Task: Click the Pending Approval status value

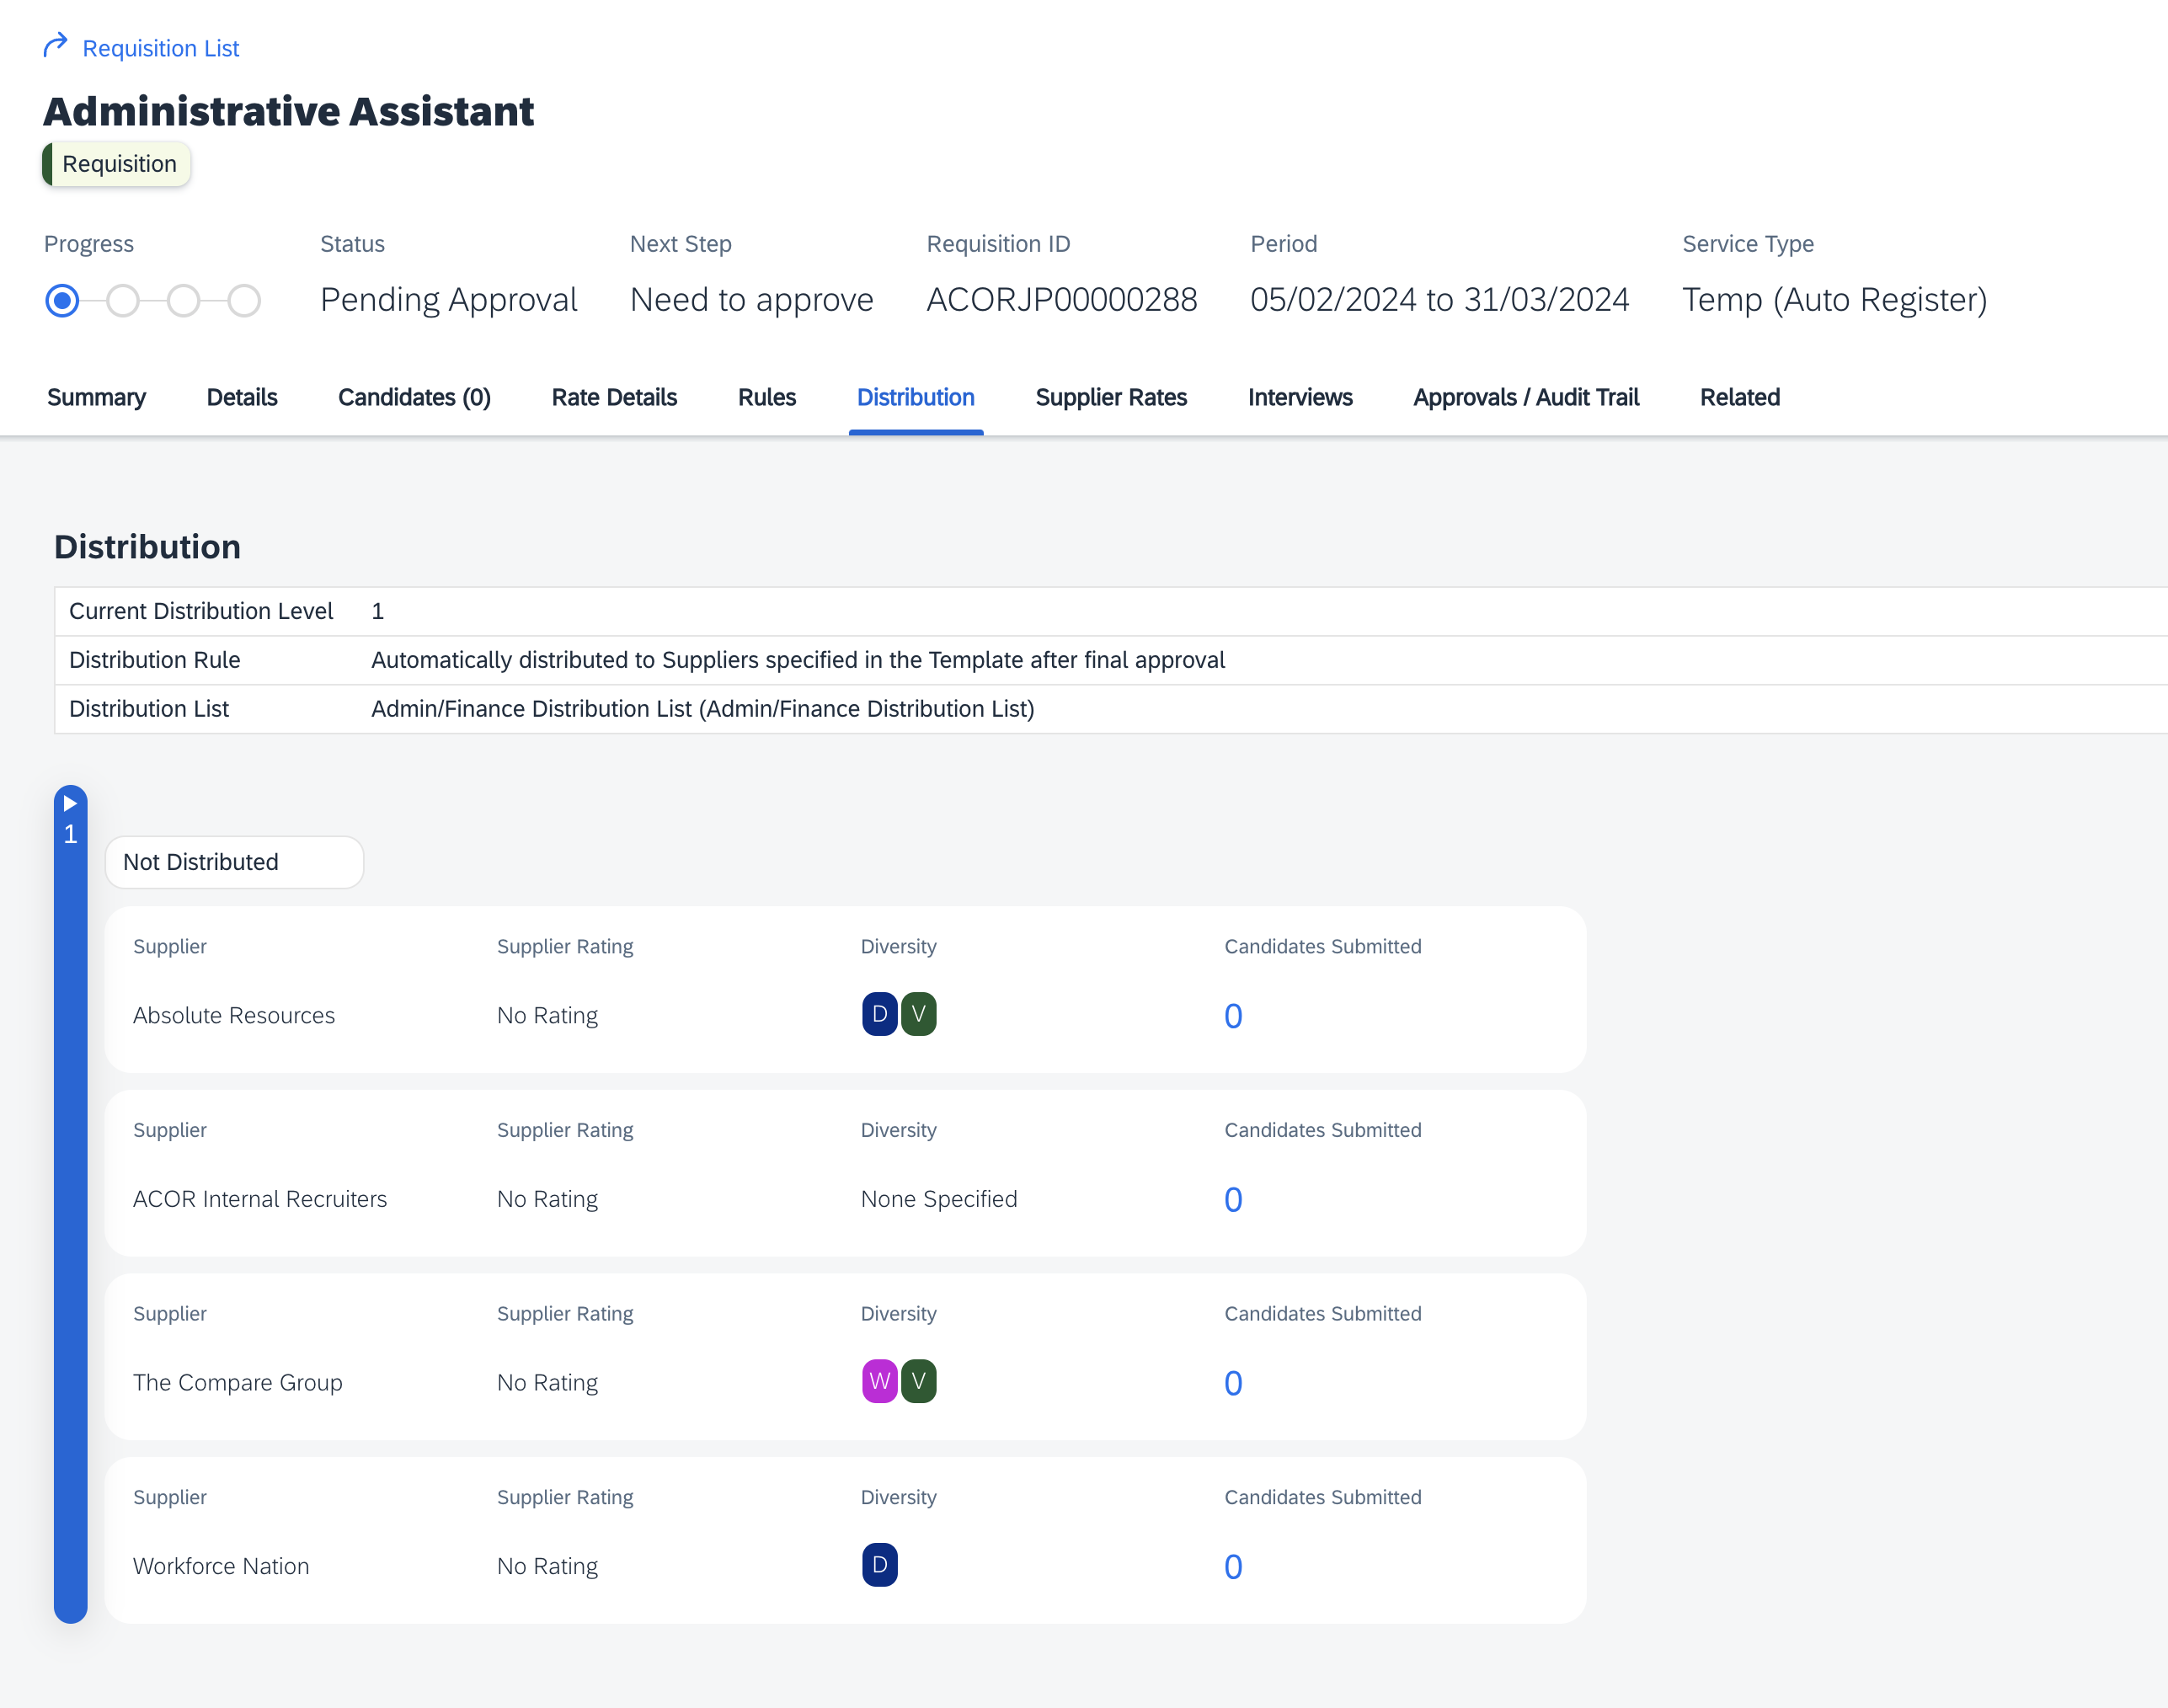Action: [449, 300]
